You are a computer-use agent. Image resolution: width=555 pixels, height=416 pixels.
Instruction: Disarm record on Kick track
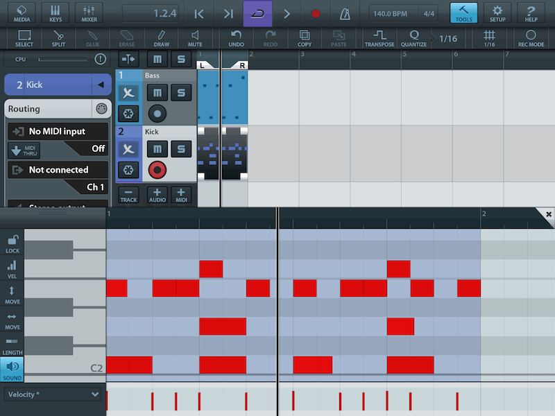(157, 170)
